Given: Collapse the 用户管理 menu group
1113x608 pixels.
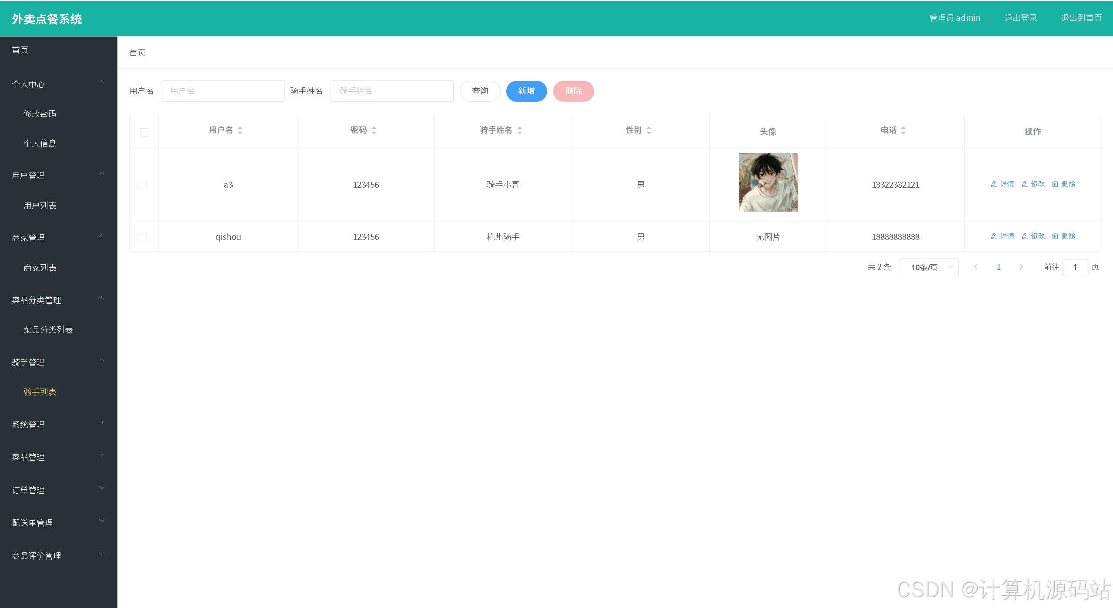Looking at the screenshot, I should (58, 176).
